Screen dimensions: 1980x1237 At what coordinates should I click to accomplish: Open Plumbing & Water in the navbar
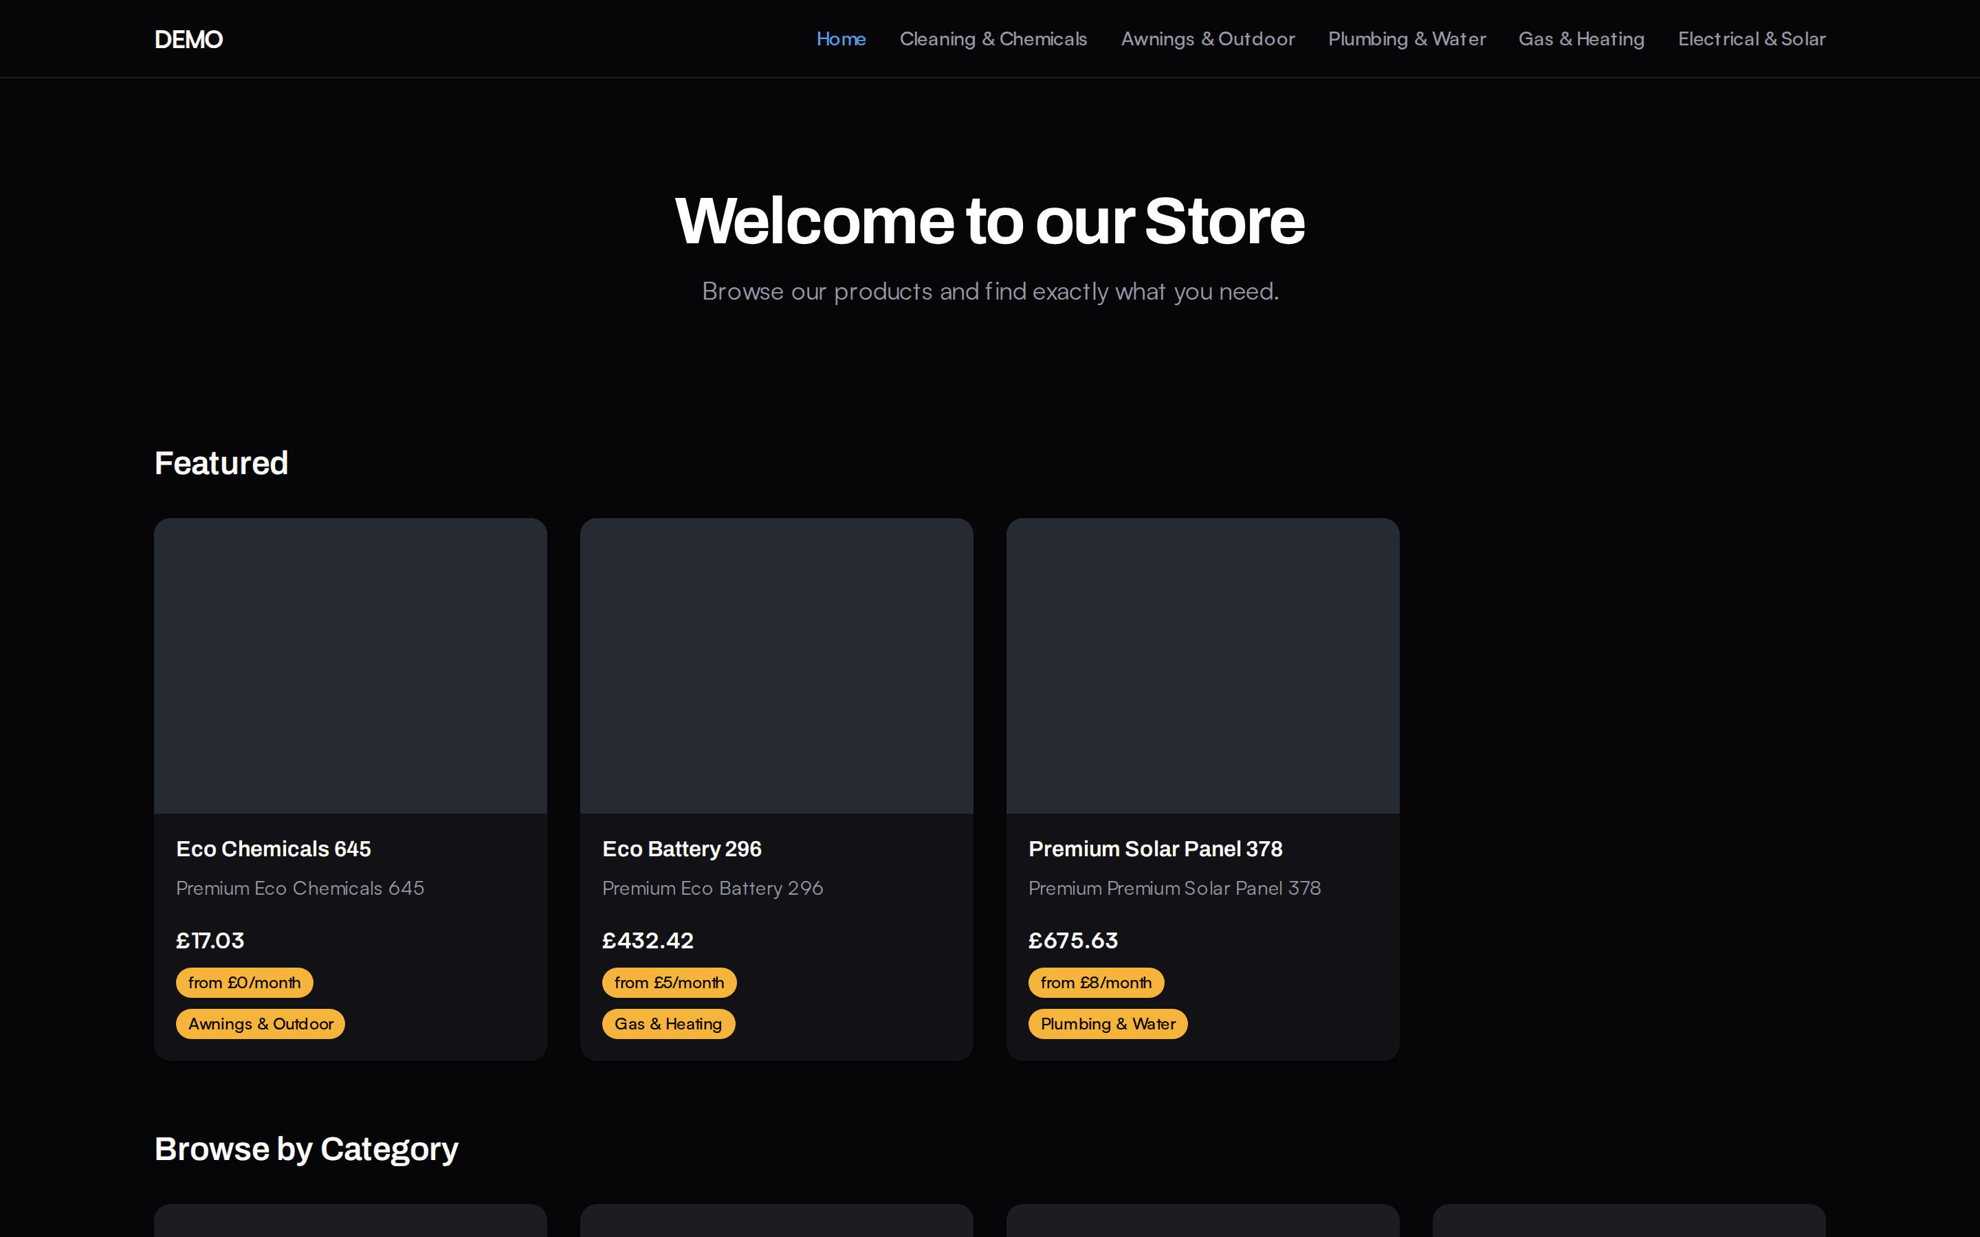coord(1407,38)
